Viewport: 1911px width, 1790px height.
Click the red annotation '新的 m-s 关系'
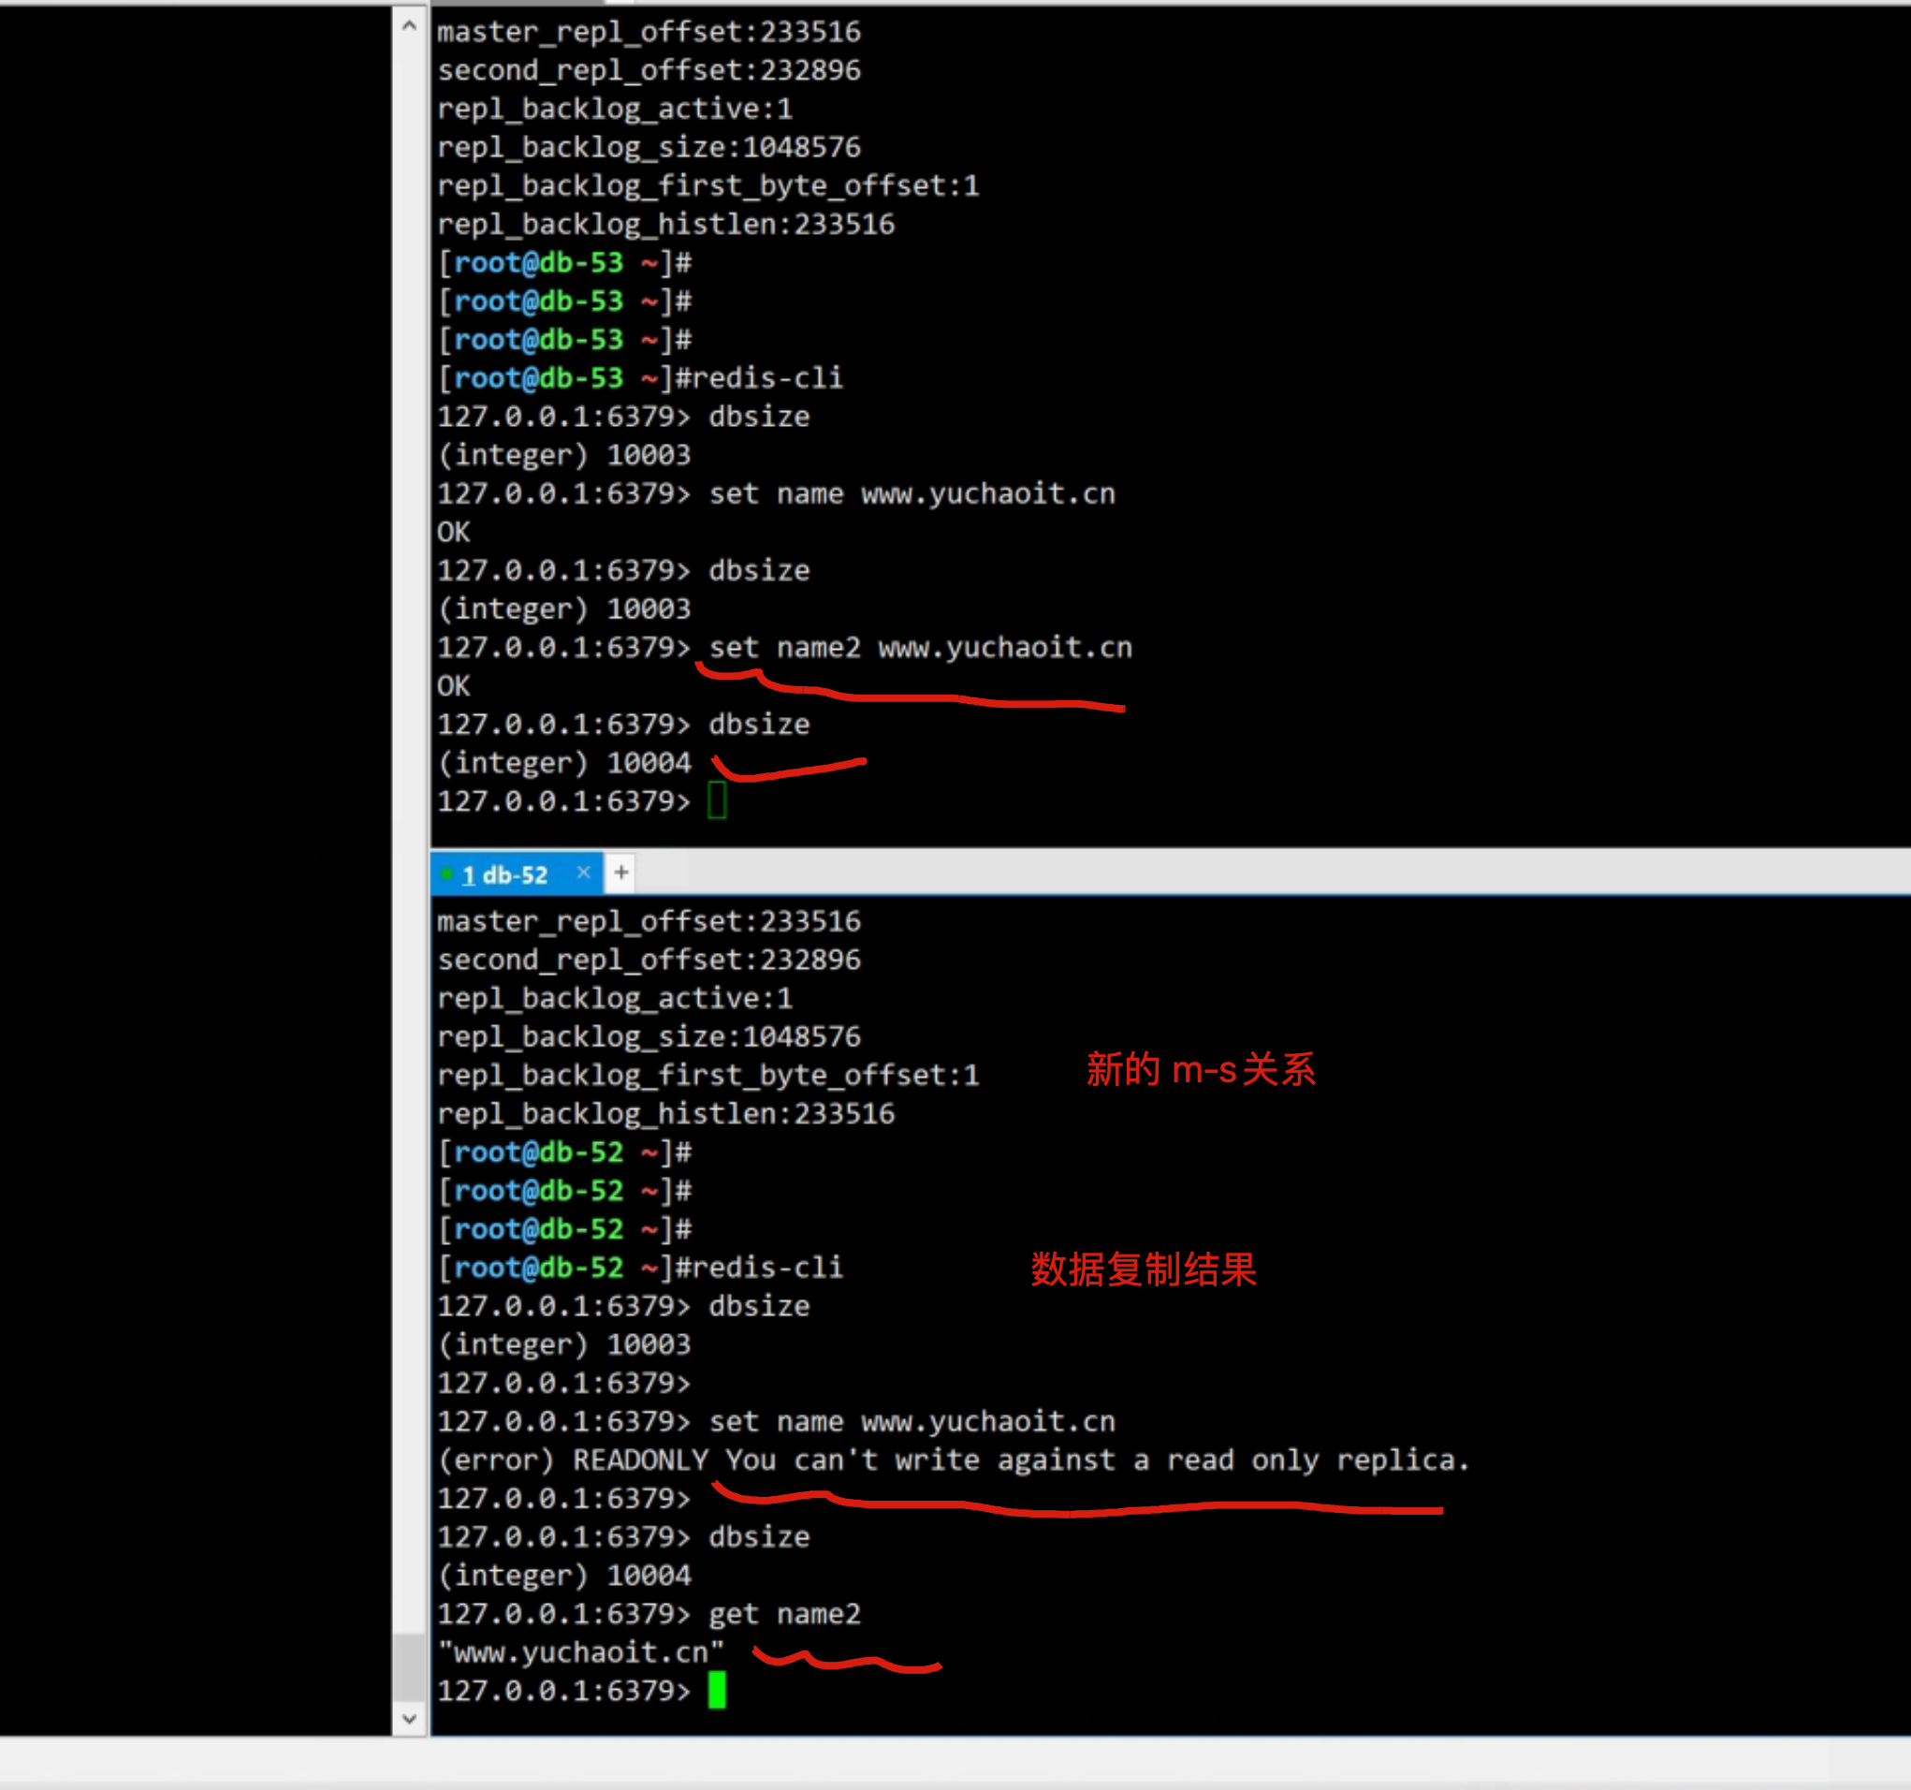click(1200, 1069)
